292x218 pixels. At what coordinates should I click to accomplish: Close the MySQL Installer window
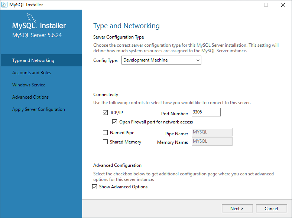(283, 5)
